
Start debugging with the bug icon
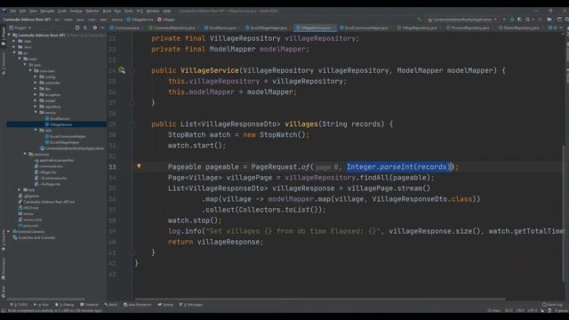pos(512,20)
